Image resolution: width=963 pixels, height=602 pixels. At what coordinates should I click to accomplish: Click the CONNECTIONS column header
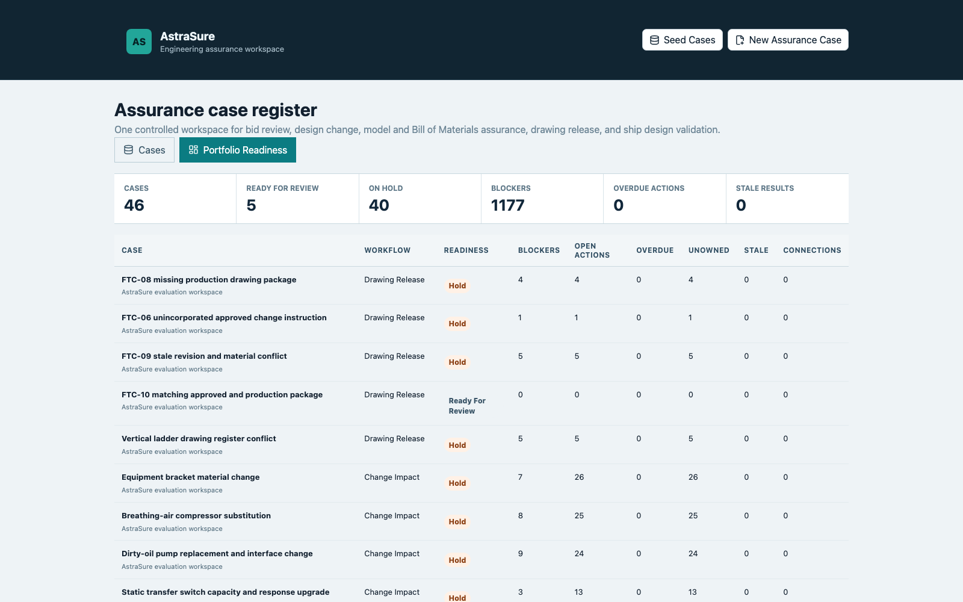click(812, 250)
